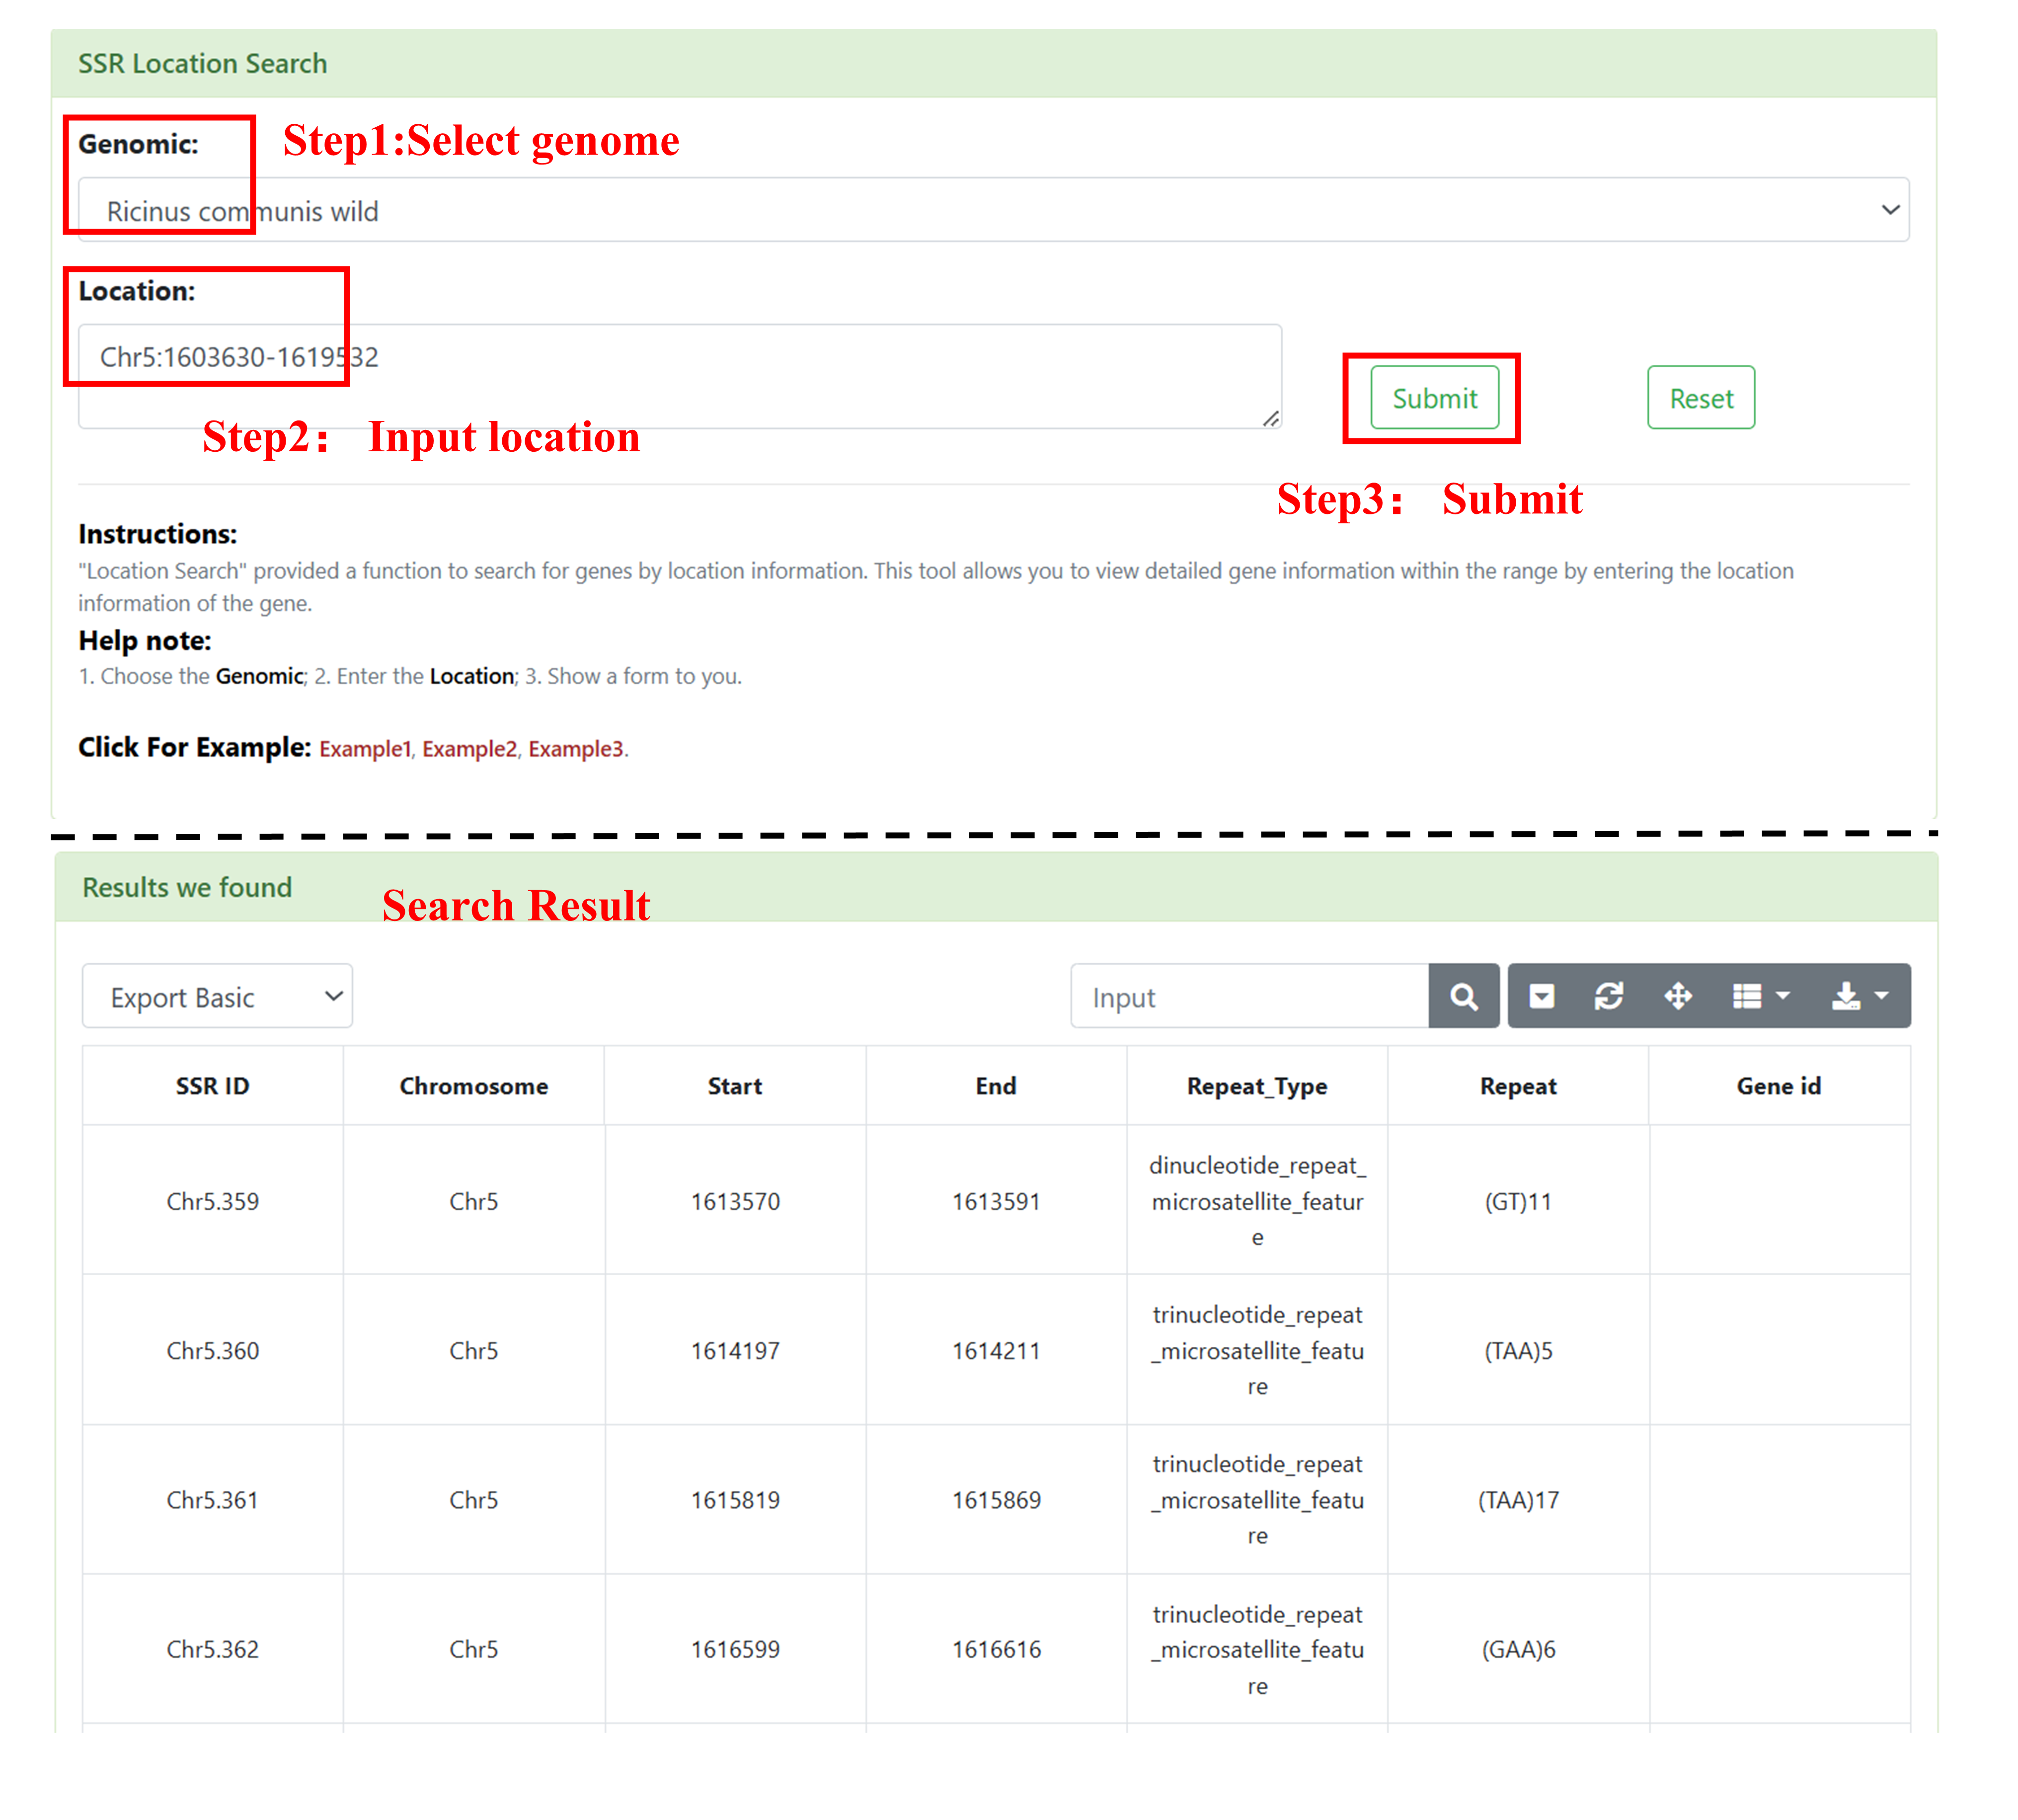Focus the table search Input field
This screenshot has width=2018, height=1820.
pos(1249,996)
